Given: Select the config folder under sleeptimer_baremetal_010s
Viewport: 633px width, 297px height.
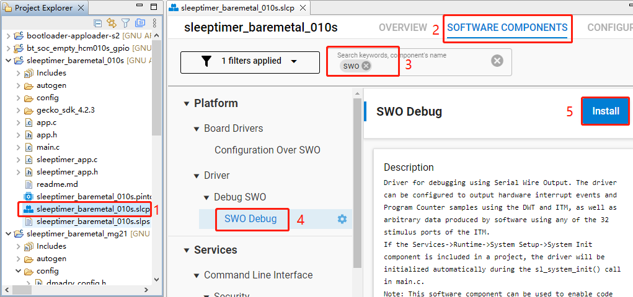Looking at the screenshot, I should pos(47,98).
